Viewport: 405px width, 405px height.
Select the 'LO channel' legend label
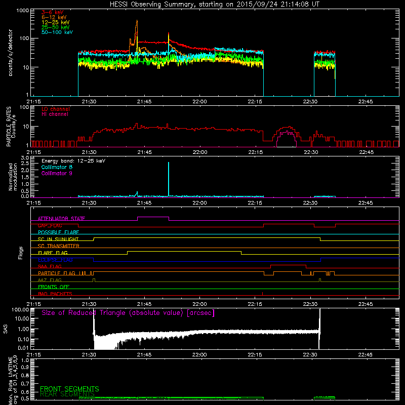(56, 109)
